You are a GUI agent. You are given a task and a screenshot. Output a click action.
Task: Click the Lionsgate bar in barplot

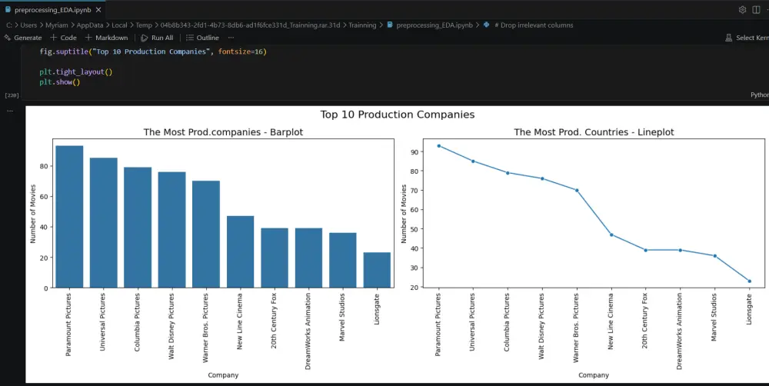pos(377,270)
